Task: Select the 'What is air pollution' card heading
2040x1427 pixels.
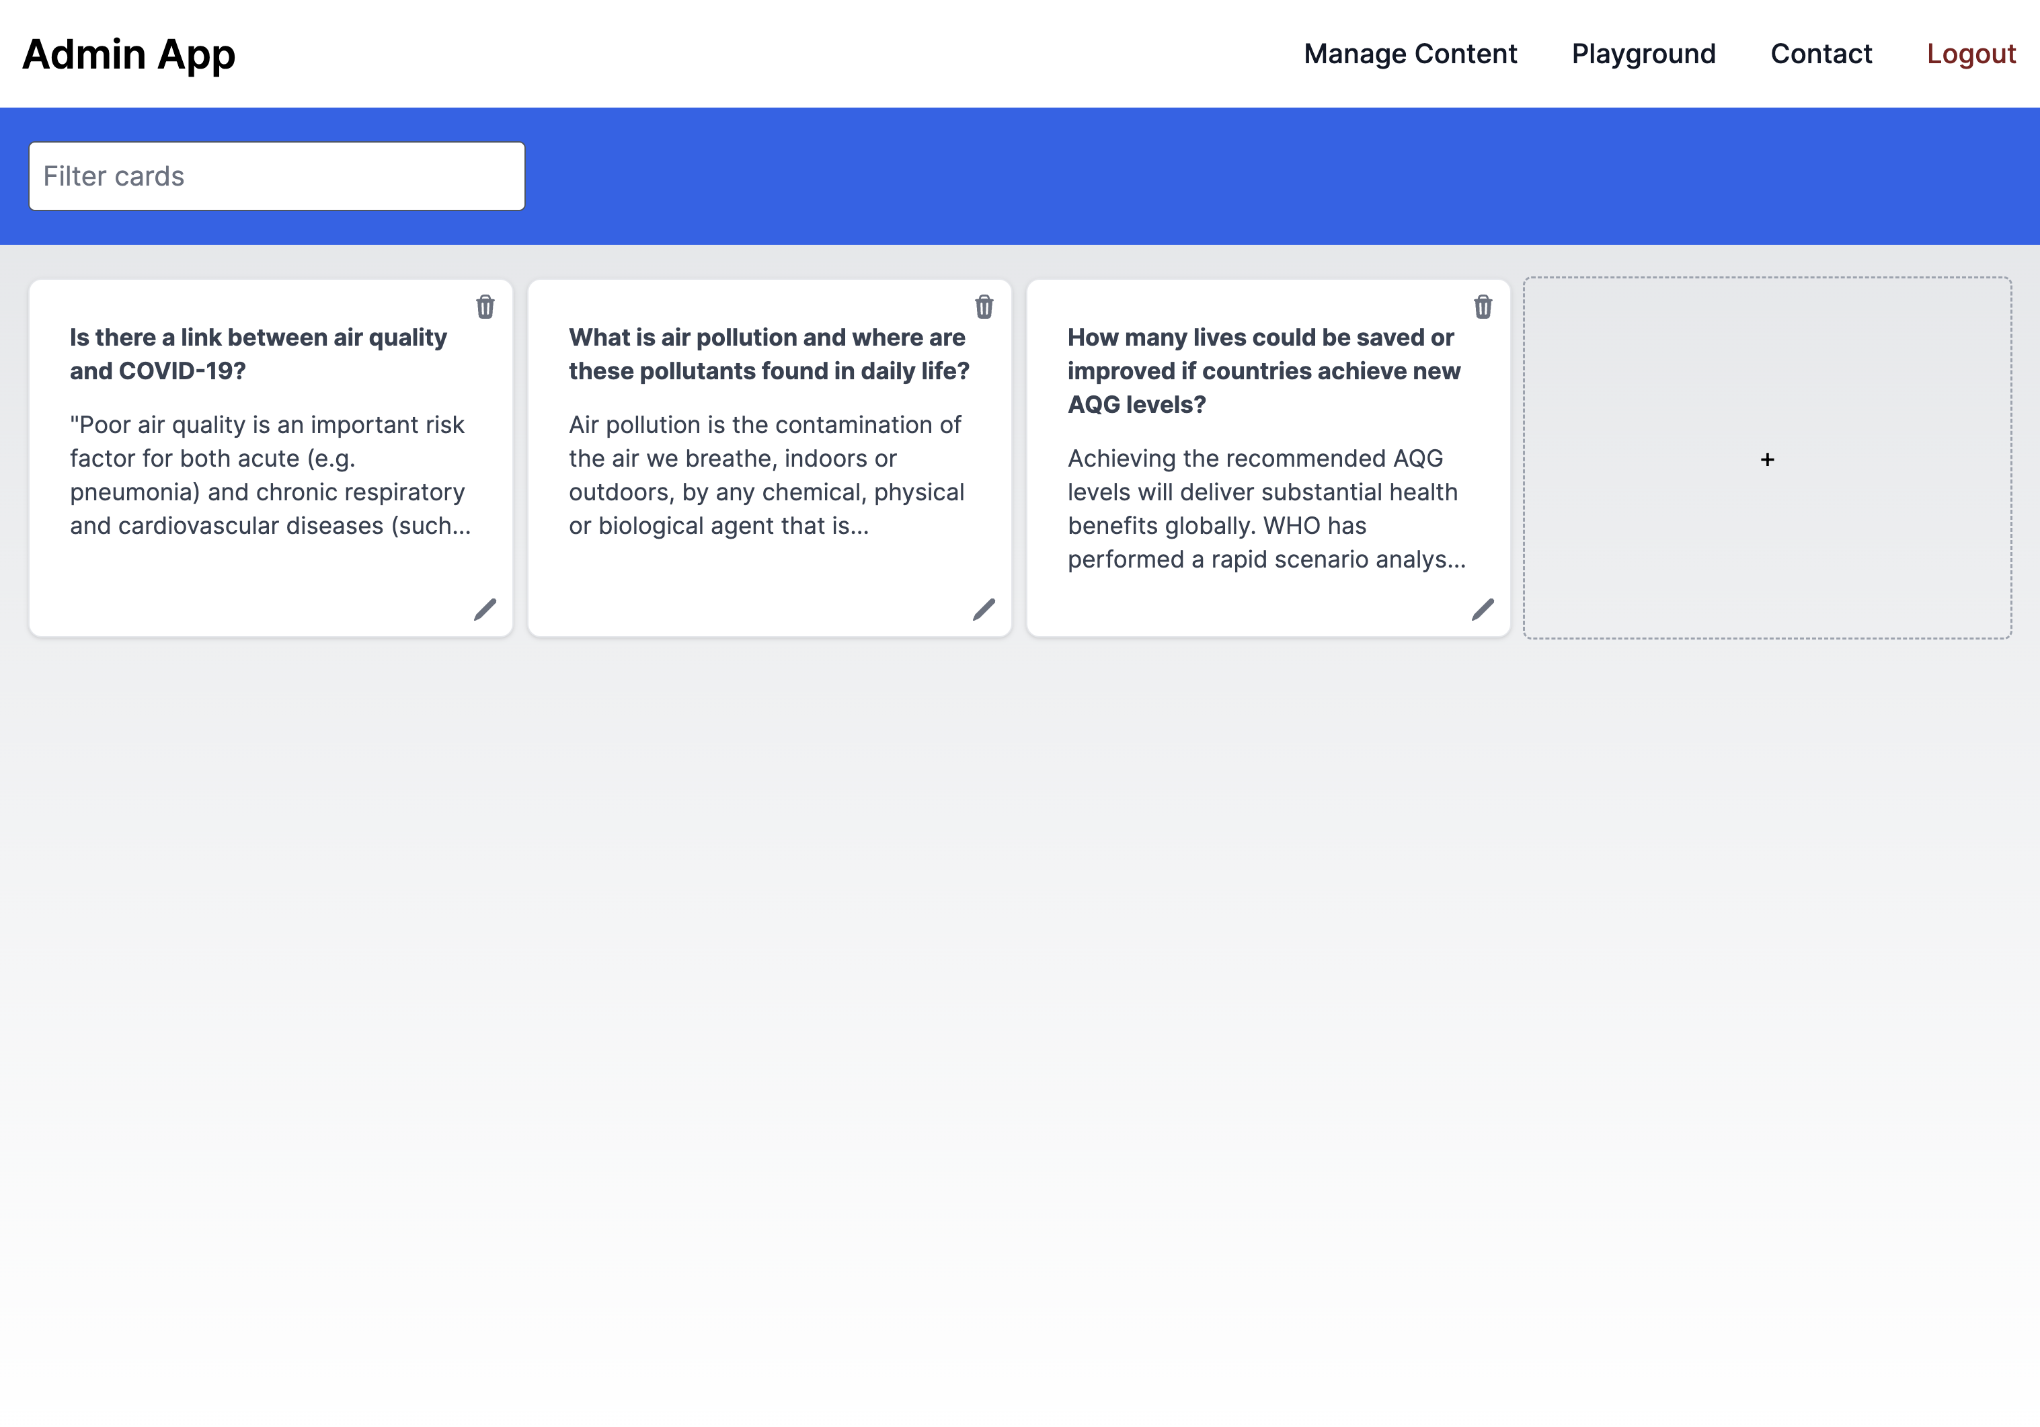Action: coord(768,354)
